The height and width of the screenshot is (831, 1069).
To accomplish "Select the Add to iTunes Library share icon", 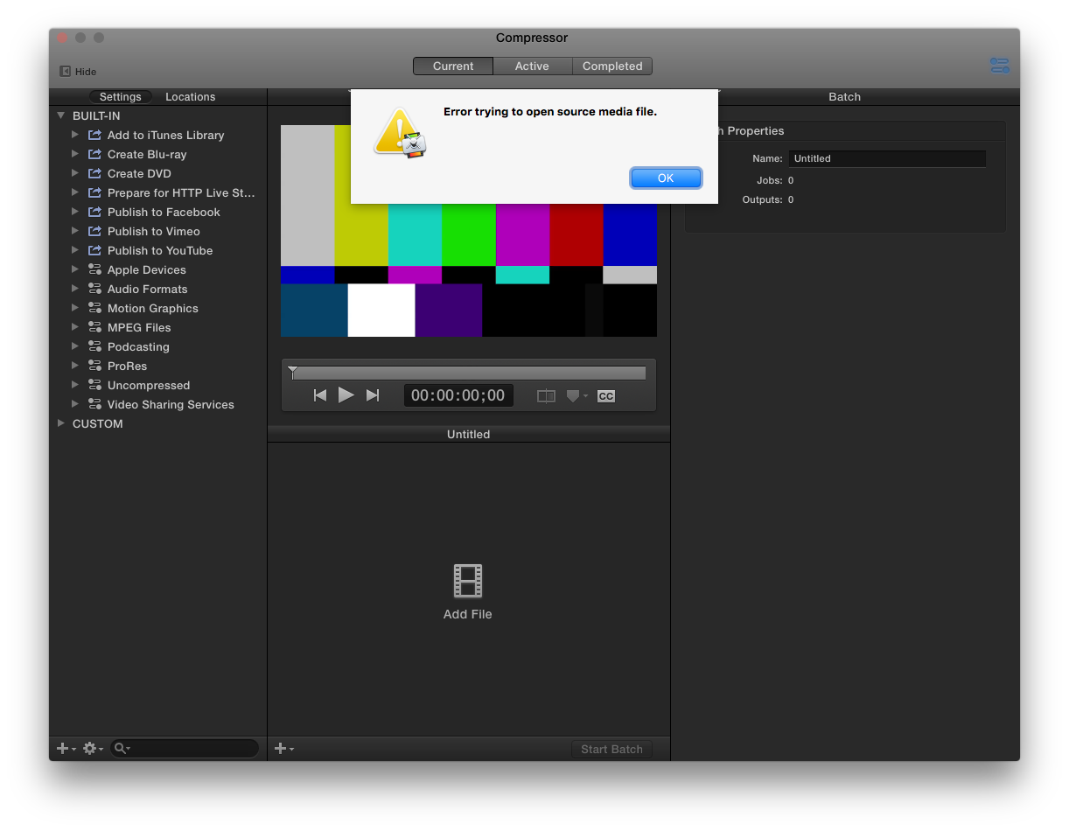I will tap(95, 135).
